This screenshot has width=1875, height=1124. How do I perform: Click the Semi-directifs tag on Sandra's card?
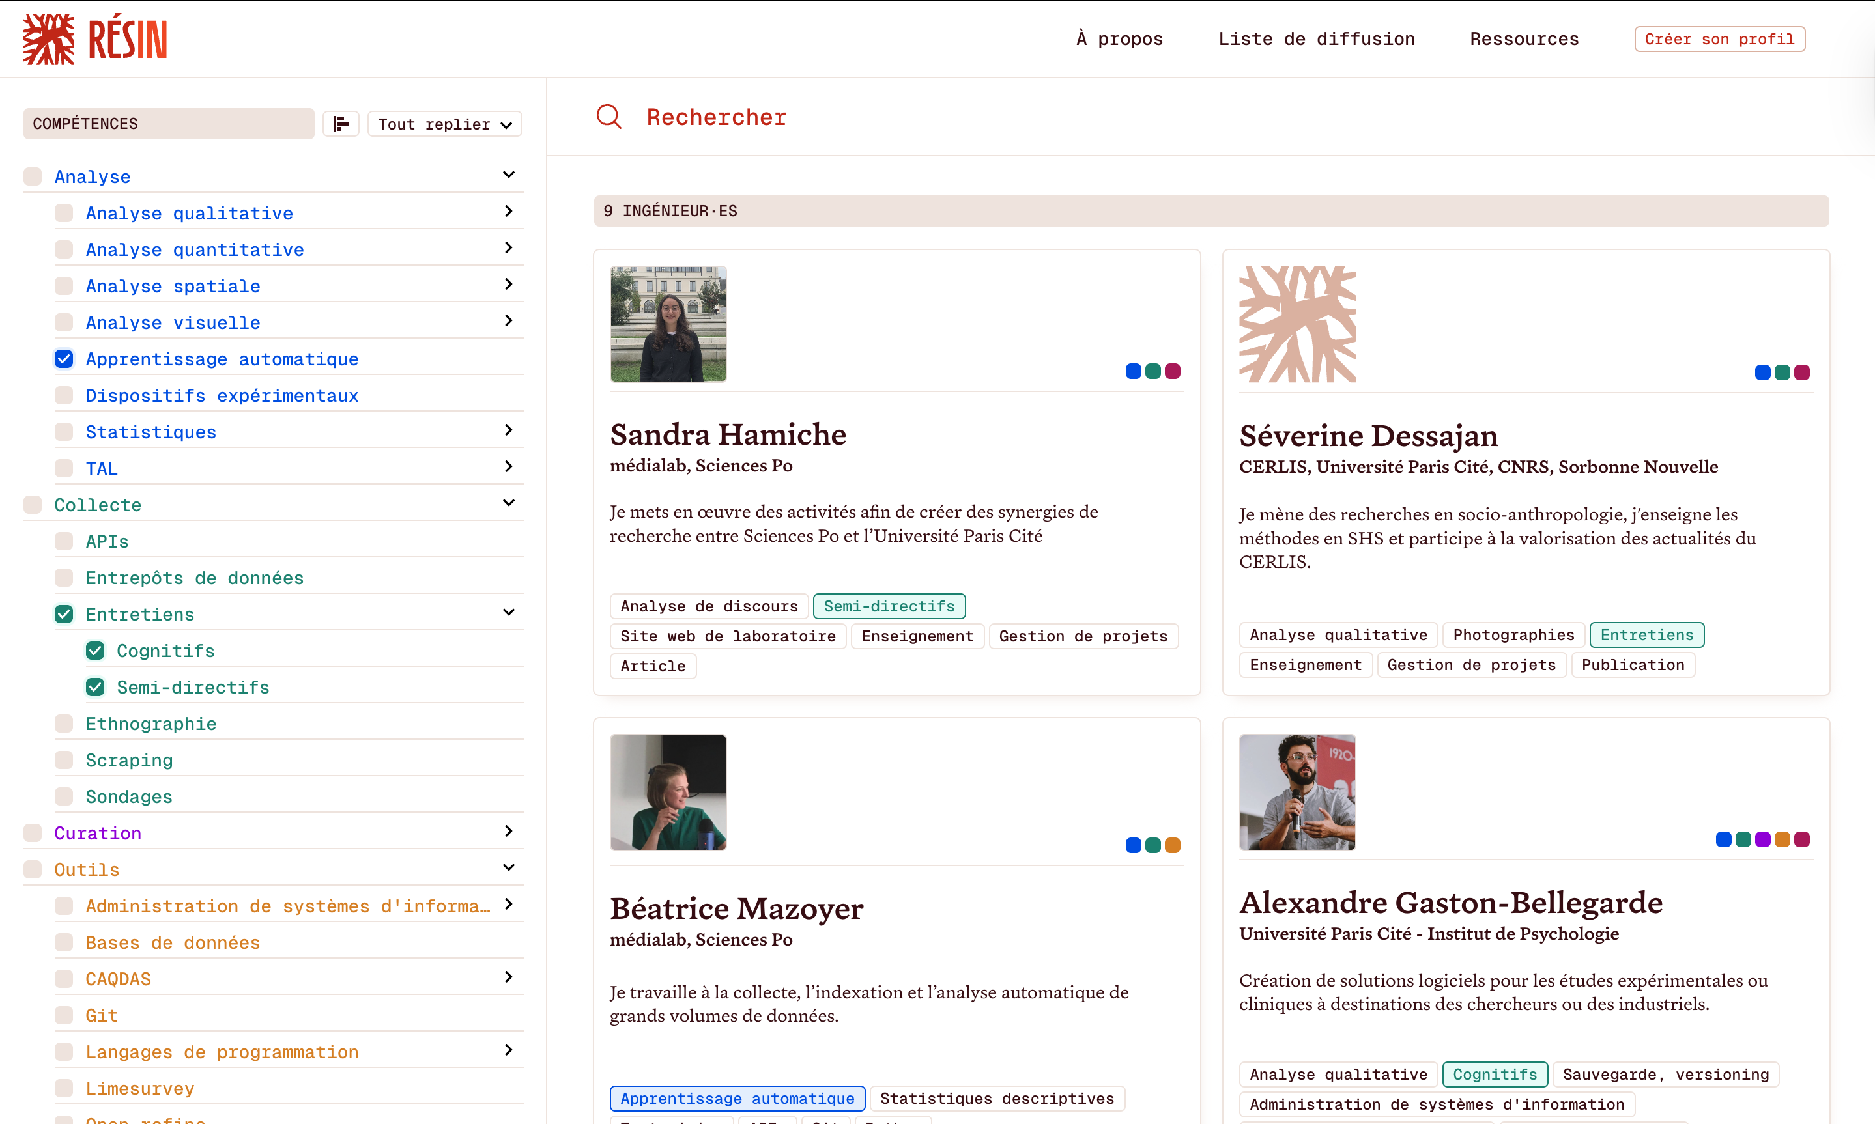[x=889, y=606]
